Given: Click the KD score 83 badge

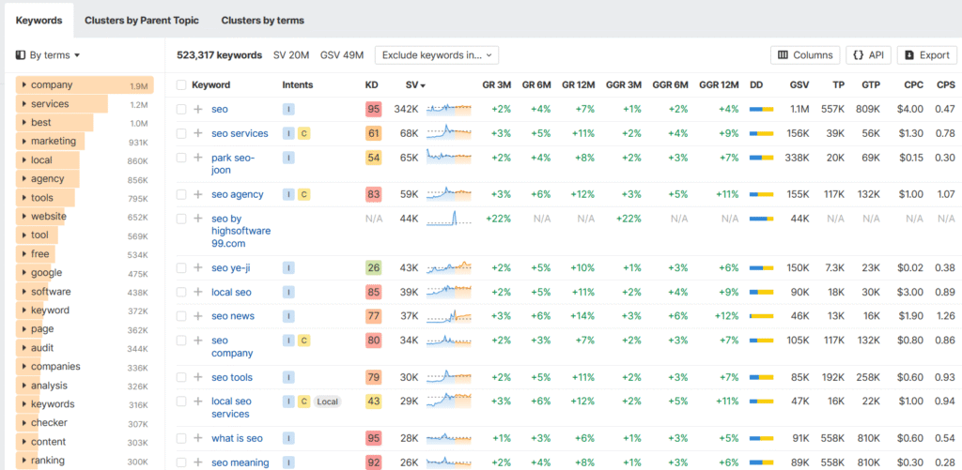Looking at the screenshot, I should point(373,194).
